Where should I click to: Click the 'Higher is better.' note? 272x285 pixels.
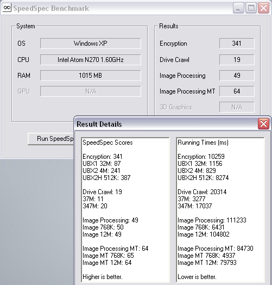103,277
